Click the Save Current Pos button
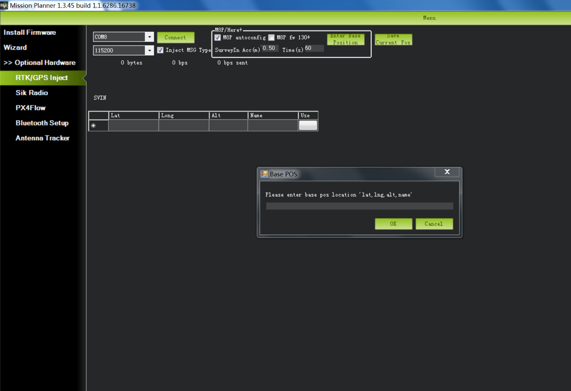The width and height of the screenshot is (571, 391). tap(393, 39)
